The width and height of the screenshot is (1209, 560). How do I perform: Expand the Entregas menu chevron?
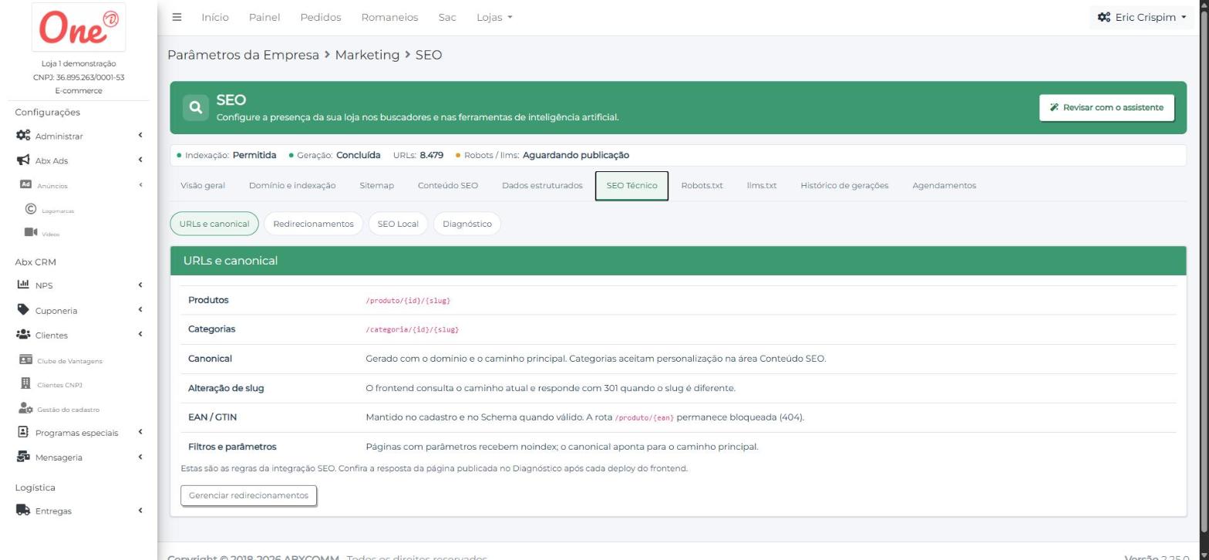[140, 510]
